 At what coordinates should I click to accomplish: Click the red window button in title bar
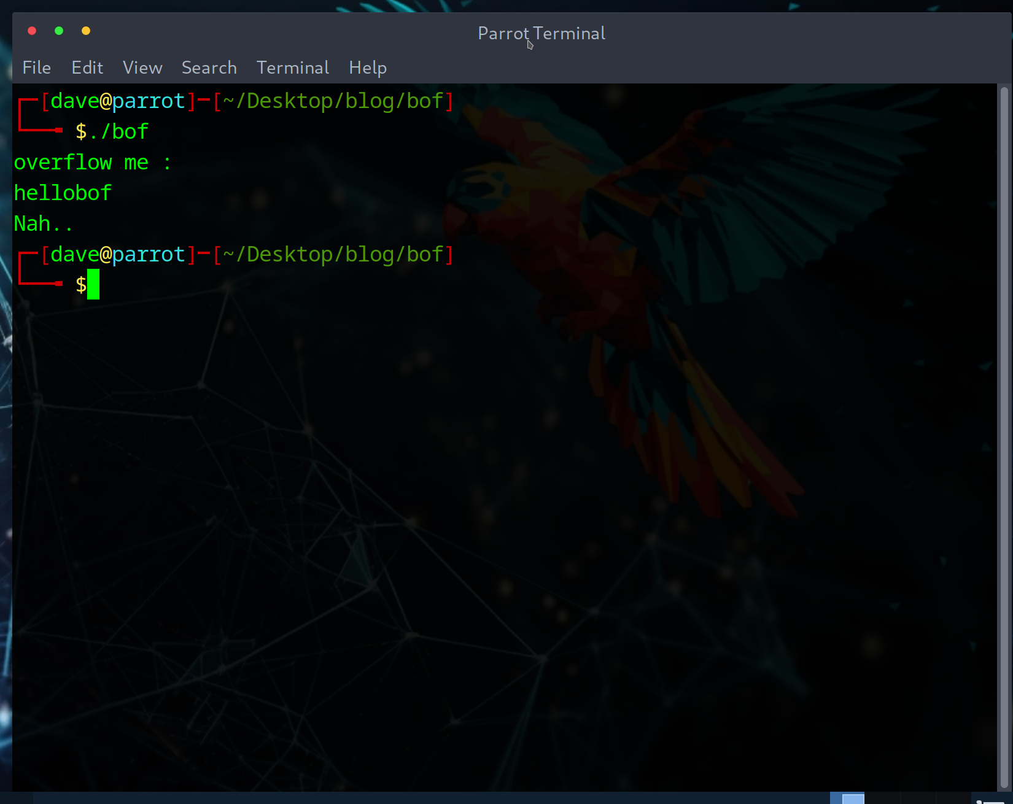click(32, 31)
